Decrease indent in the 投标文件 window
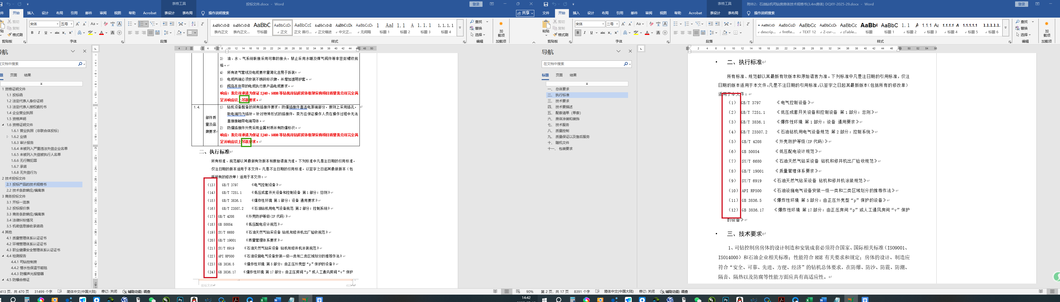 coord(165,24)
